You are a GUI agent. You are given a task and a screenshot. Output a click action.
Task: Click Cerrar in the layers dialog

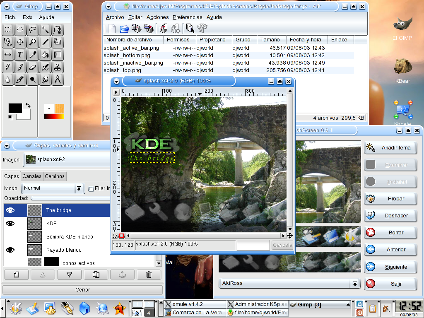tap(82, 289)
